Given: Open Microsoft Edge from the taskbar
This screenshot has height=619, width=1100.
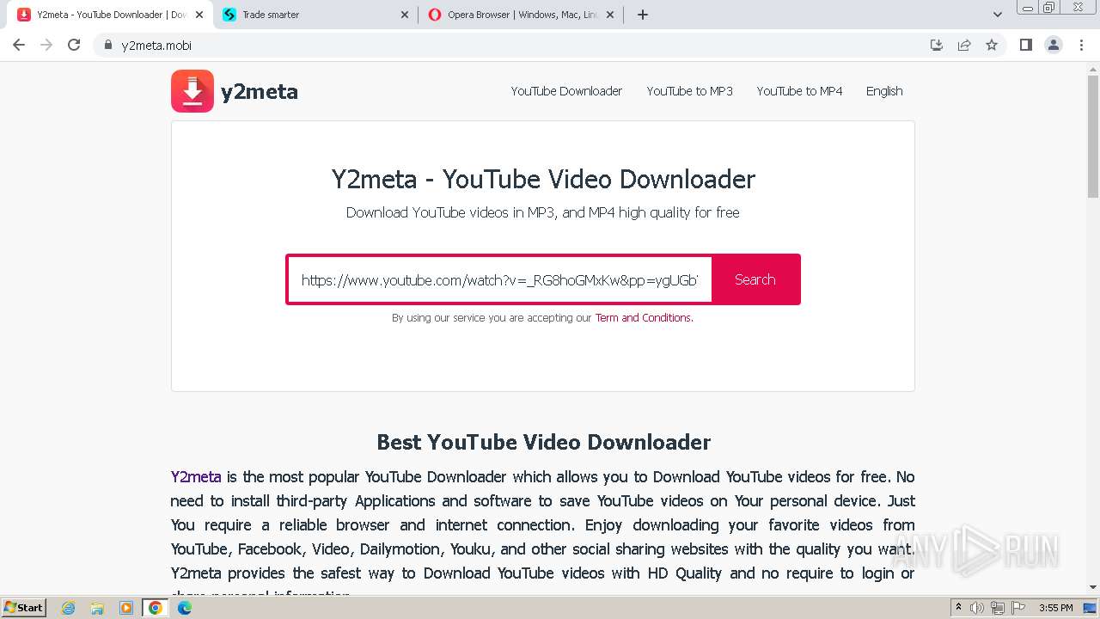Looking at the screenshot, I should point(185,608).
